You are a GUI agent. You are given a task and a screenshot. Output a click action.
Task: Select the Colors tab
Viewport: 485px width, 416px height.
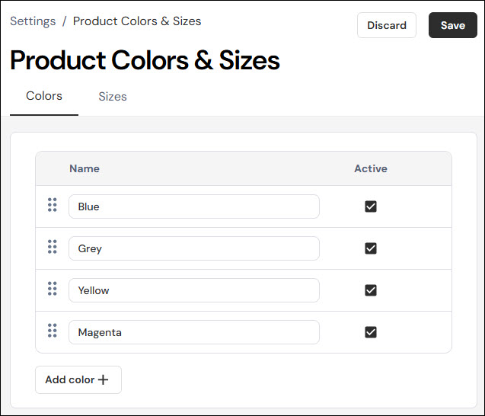(44, 96)
